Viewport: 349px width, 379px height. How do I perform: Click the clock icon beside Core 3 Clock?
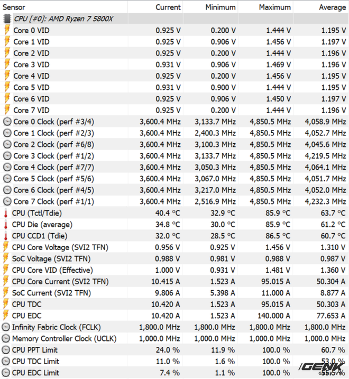coord(7,155)
